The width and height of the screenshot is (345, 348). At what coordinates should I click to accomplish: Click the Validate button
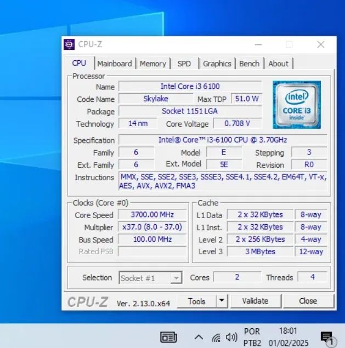[256, 301]
